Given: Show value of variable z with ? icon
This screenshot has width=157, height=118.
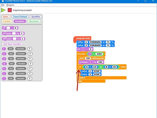Looking at the screenshot, I should click(x=30, y=78).
